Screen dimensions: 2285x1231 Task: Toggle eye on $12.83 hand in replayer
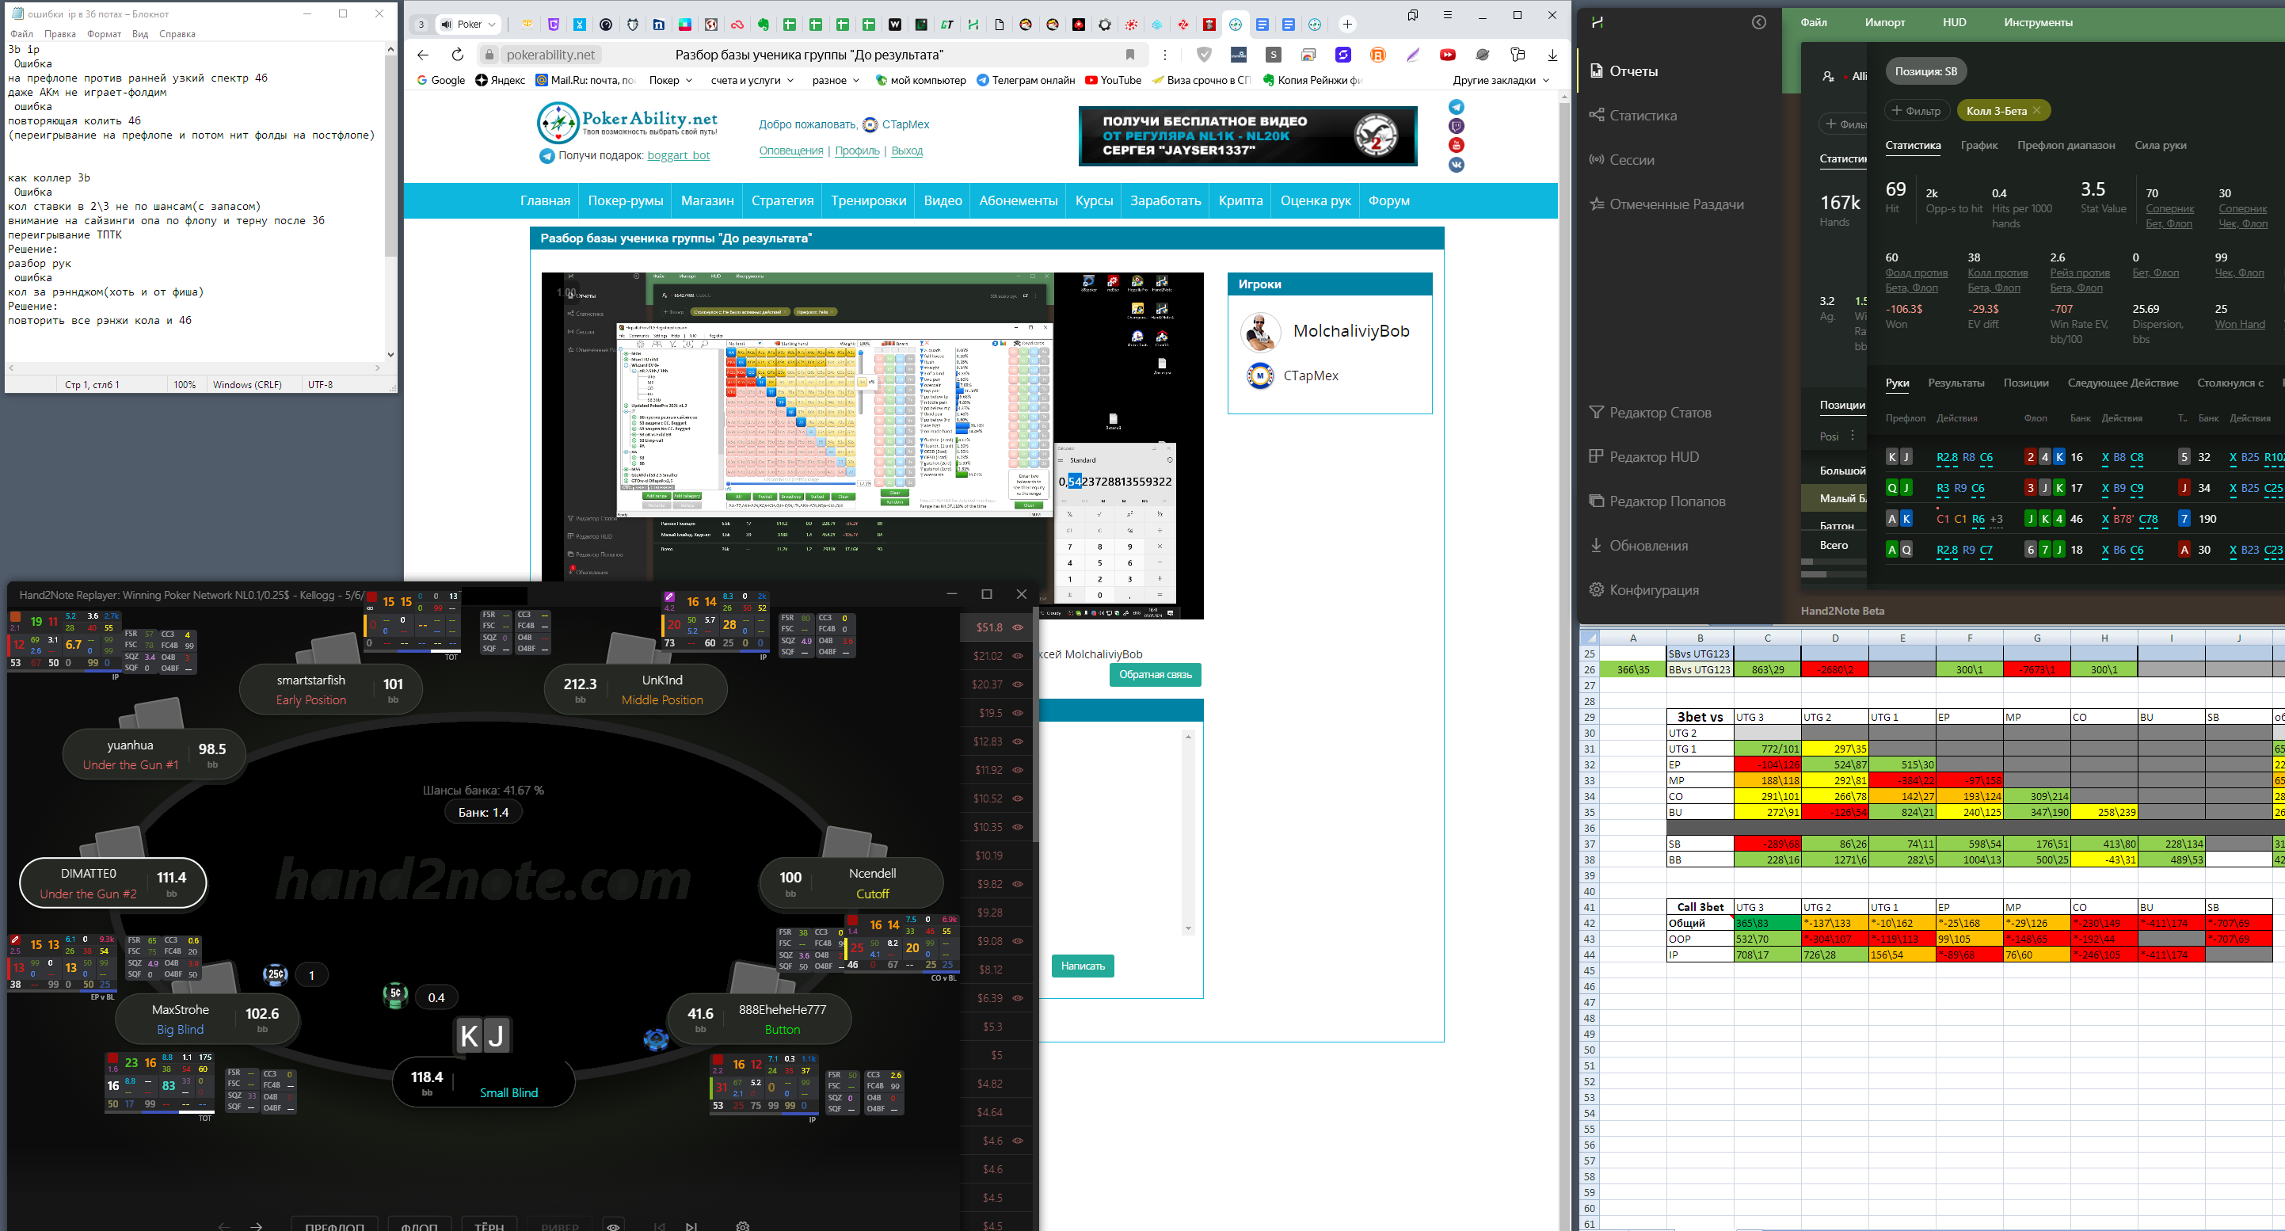coord(1019,741)
